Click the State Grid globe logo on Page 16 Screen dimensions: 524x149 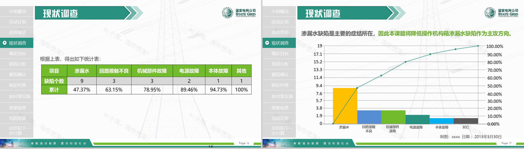click(x=228, y=13)
